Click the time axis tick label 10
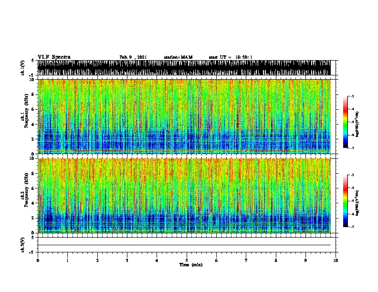Screen dimensions: 378x292 [x=336, y=261]
